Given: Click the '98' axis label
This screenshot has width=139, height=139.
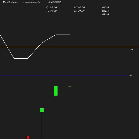Looking at the screenshot, I should [132, 49].
